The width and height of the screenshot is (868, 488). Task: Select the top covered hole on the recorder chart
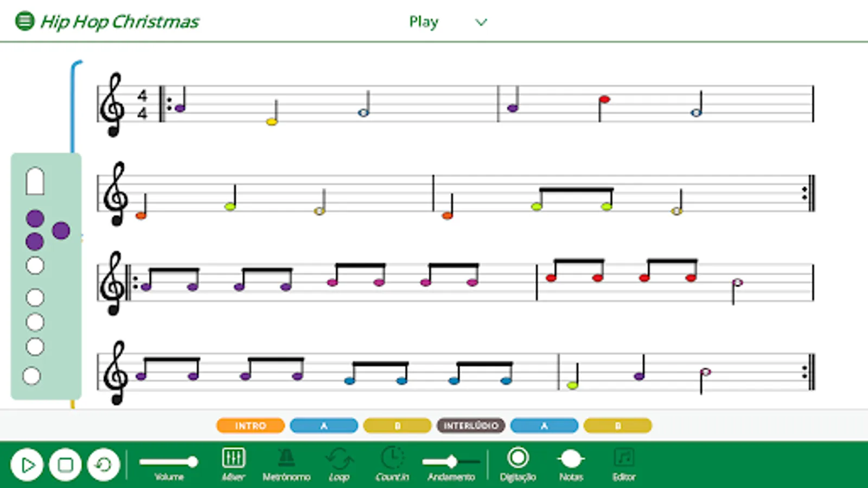coord(35,217)
